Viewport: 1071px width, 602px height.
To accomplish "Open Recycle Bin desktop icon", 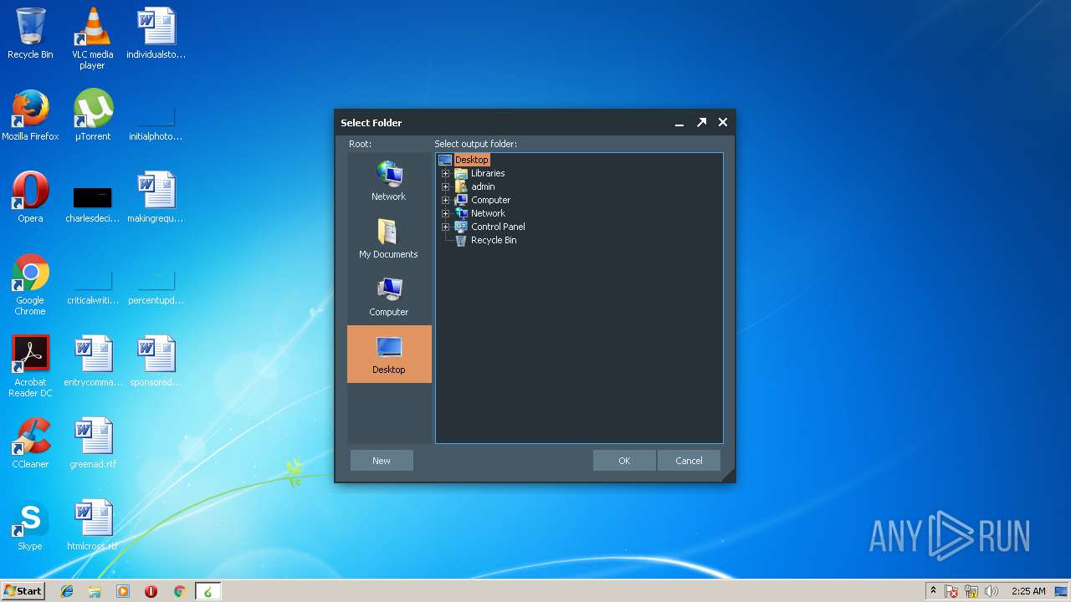I will click(x=30, y=34).
